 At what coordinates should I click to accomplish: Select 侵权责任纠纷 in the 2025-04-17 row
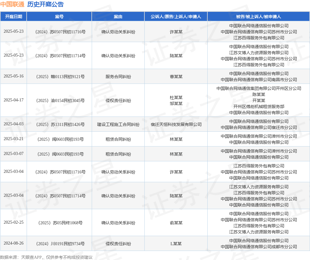tap(118, 100)
